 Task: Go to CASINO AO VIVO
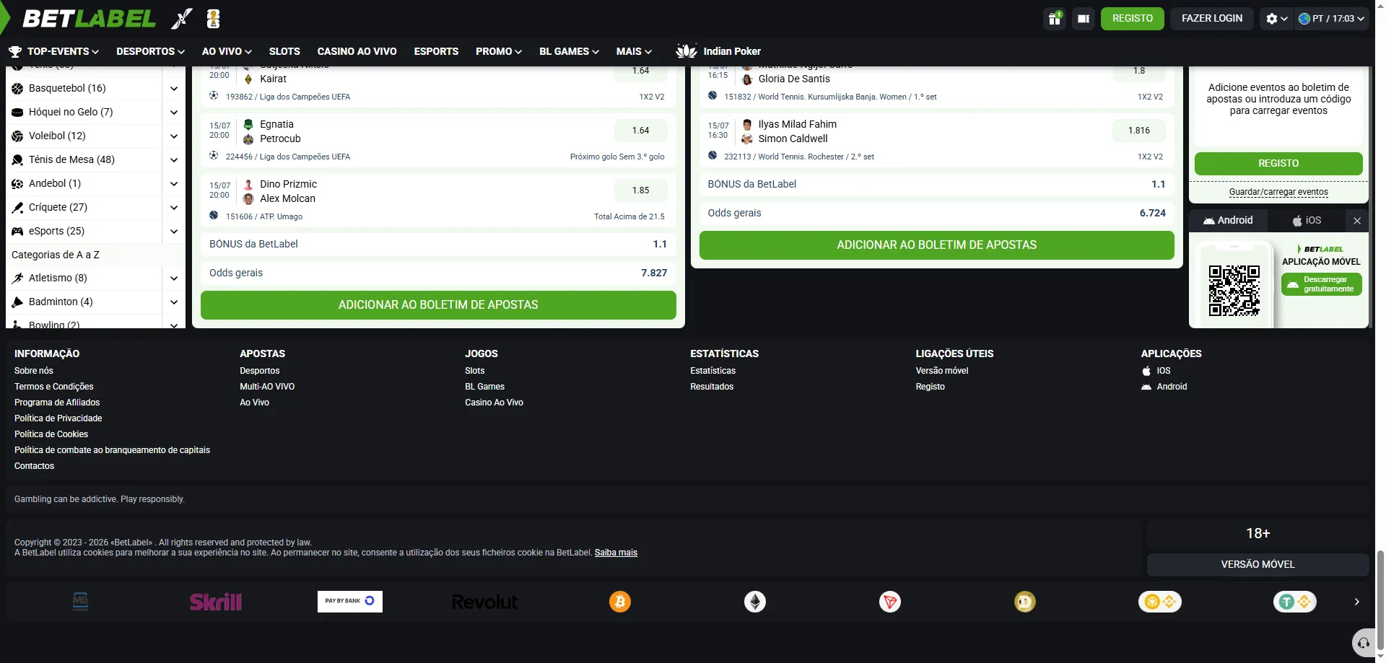[x=357, y=51]
